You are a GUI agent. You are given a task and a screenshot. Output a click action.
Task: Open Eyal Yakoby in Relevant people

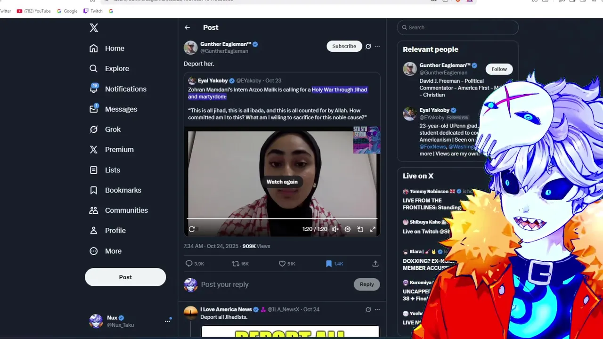(x=434, y=110)
